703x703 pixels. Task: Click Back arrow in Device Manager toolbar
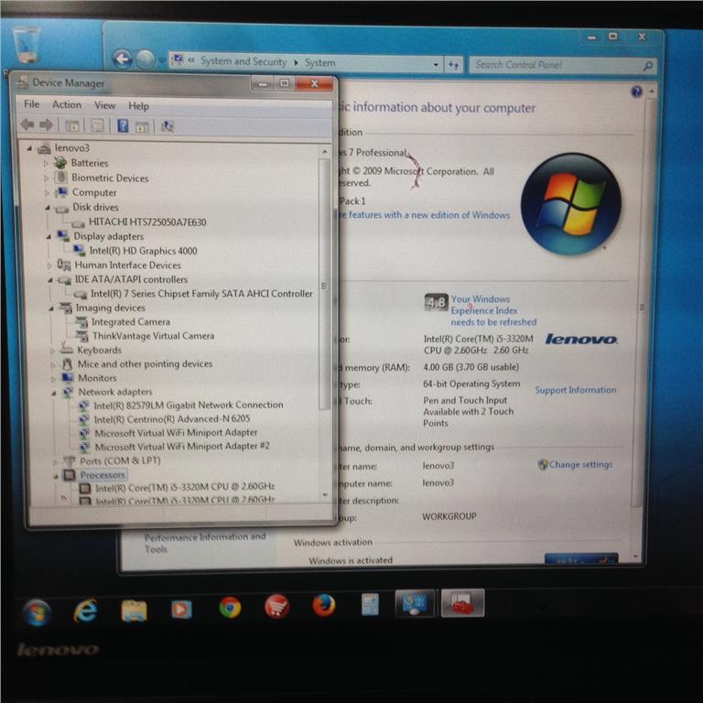pyautogui.click(x=27, y=124)
